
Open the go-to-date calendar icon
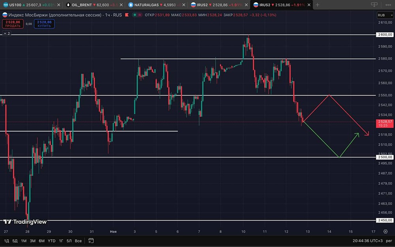(91, 241)
